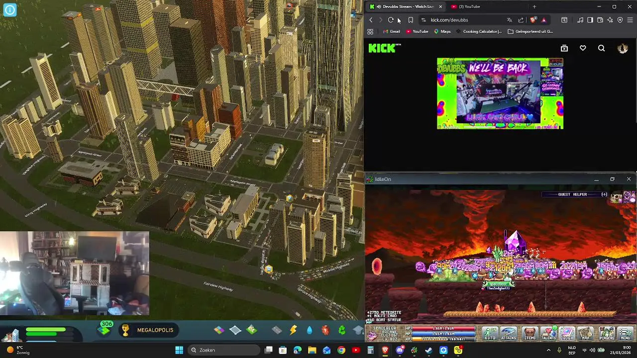
Task: Click the city info buildings icon
Action: [x=11, y=336]
